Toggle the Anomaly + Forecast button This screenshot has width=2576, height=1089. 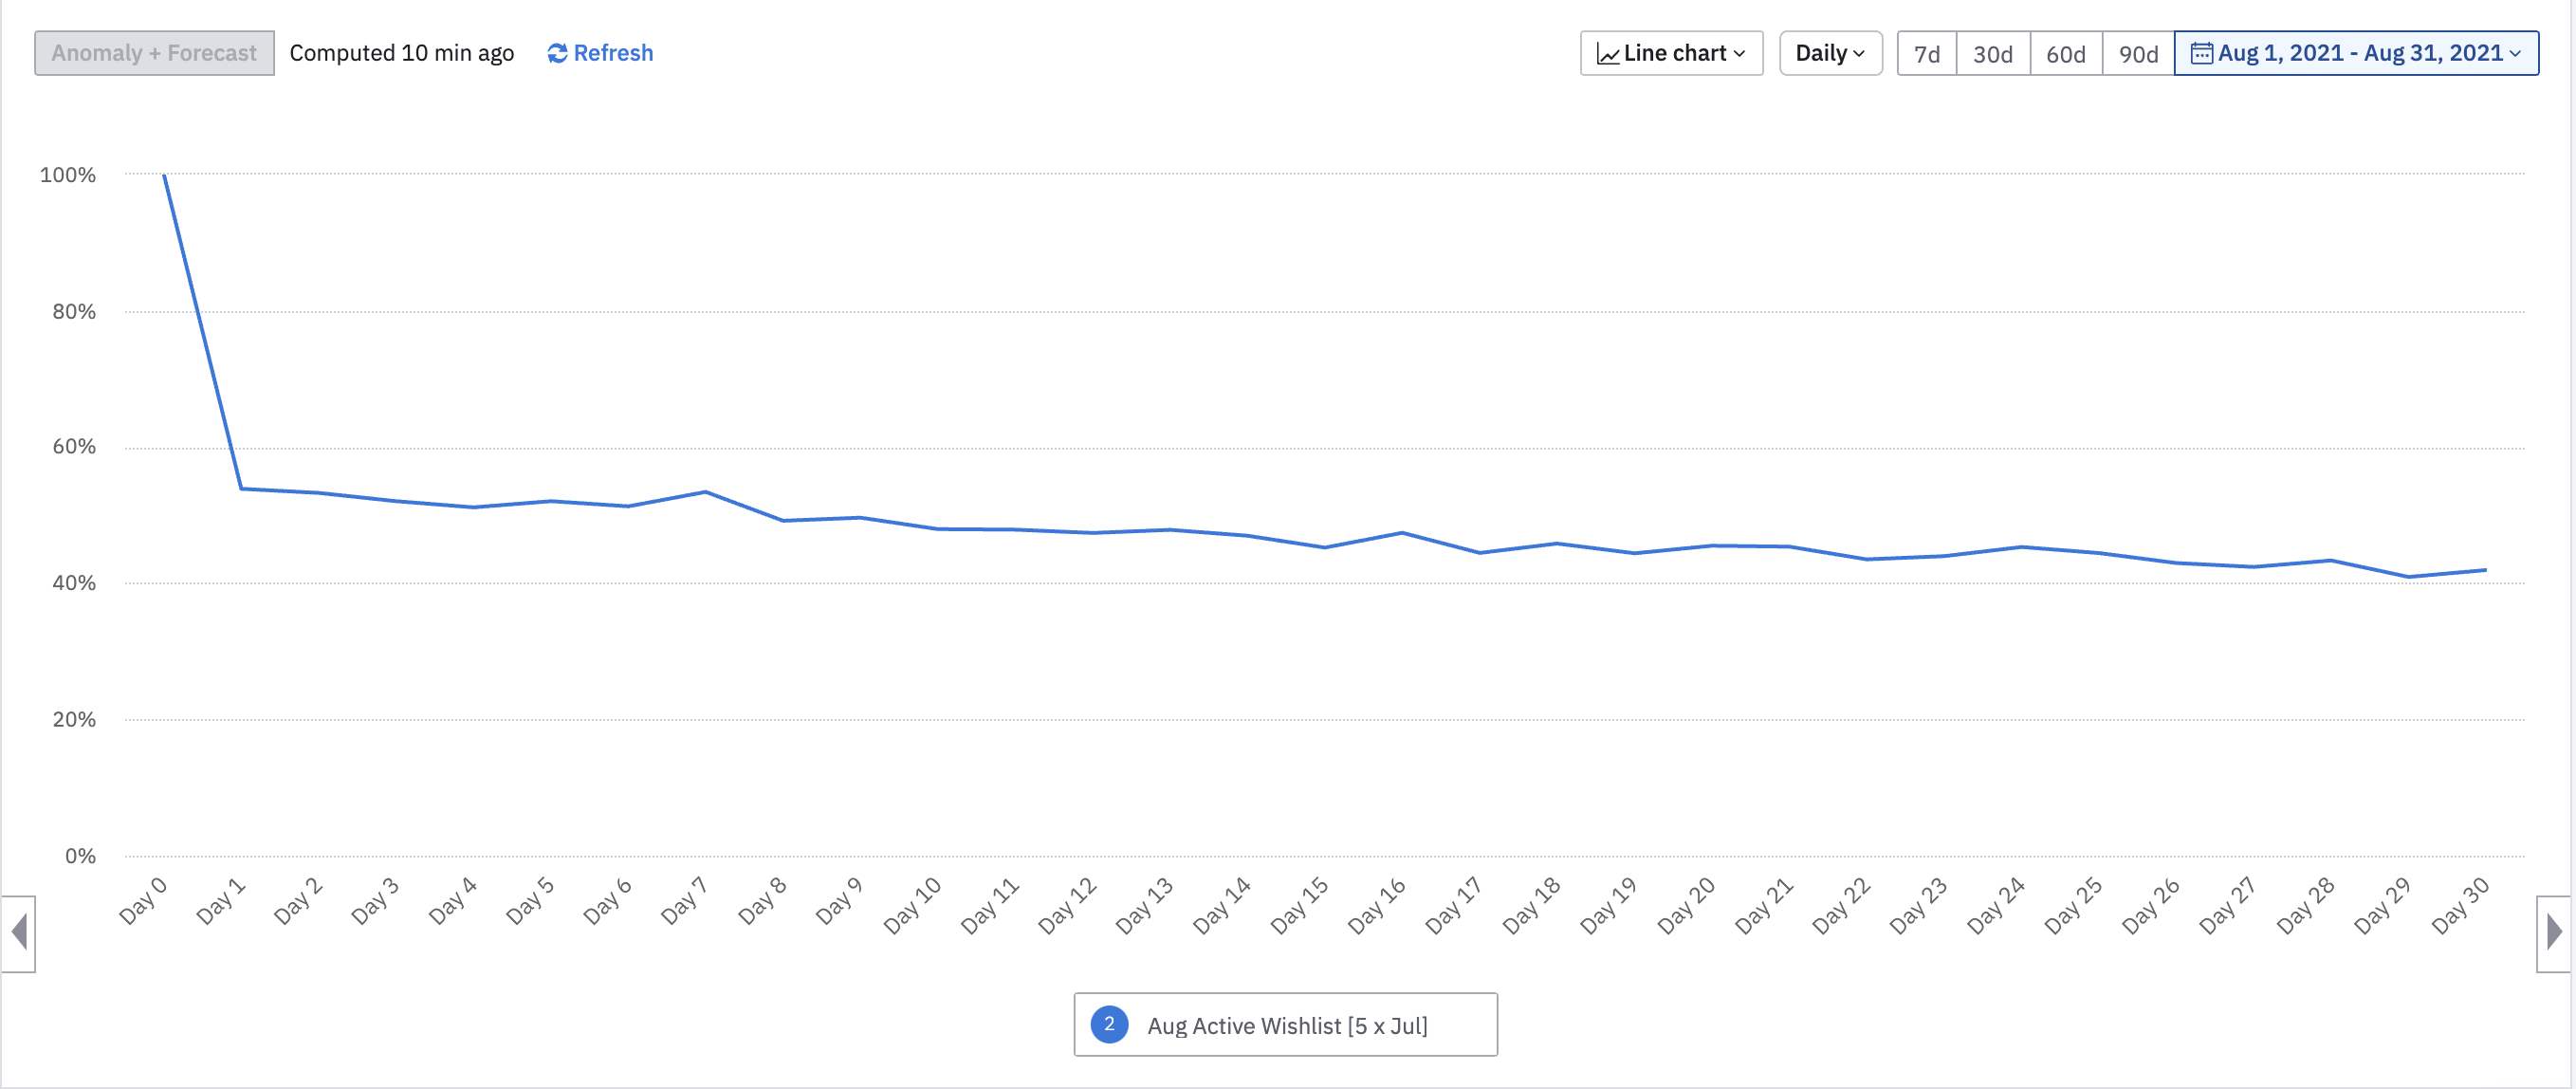[x=154, y=53]
